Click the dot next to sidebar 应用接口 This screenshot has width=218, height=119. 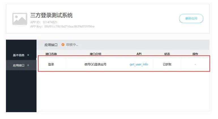(x=28, y=65)
